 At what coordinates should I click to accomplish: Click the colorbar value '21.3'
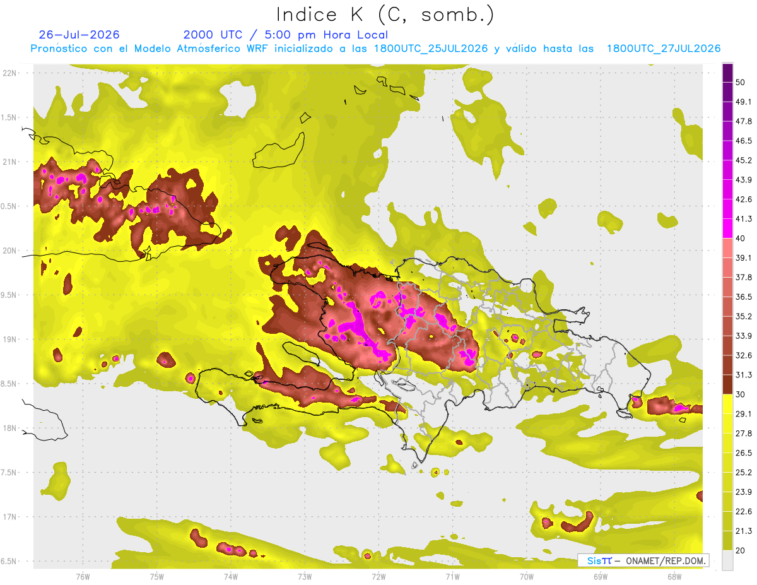[744, 531]
